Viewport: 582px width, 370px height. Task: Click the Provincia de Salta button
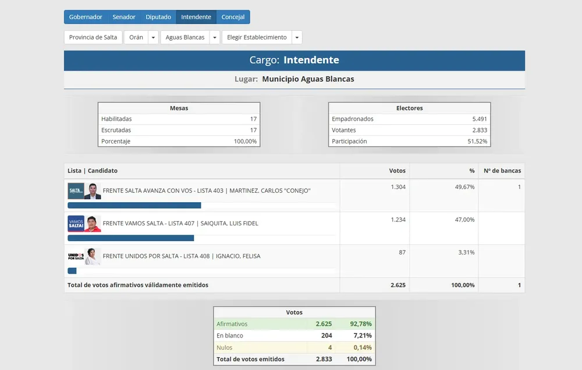point(93,37)
